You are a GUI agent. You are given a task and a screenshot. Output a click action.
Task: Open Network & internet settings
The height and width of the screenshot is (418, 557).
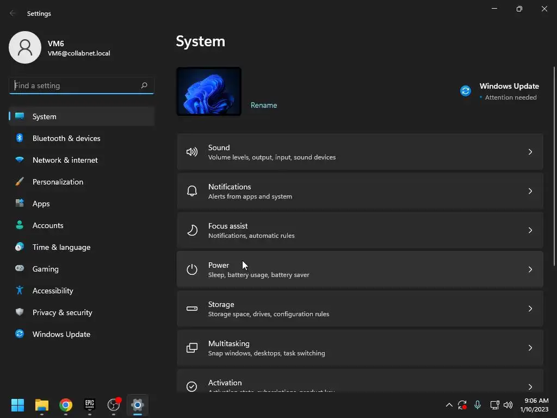tap(82, 160)
